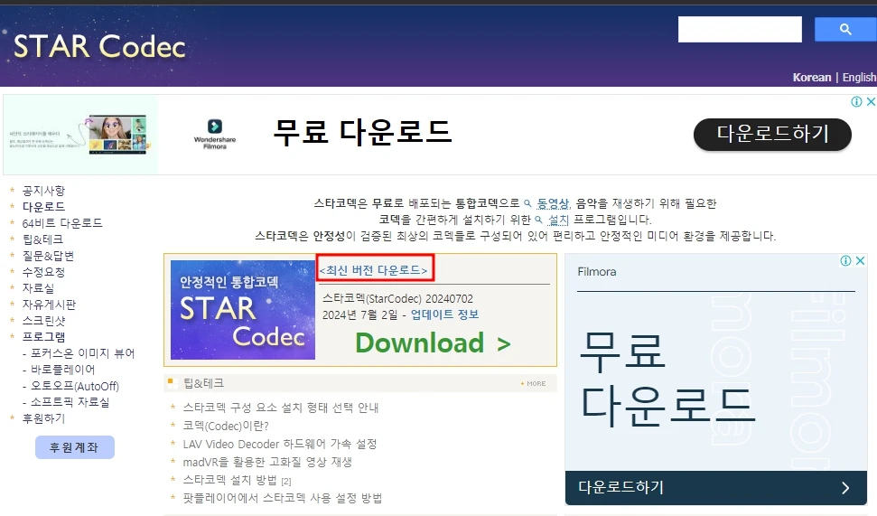Open 바로플레이어 submenu link

coord(62,370)
